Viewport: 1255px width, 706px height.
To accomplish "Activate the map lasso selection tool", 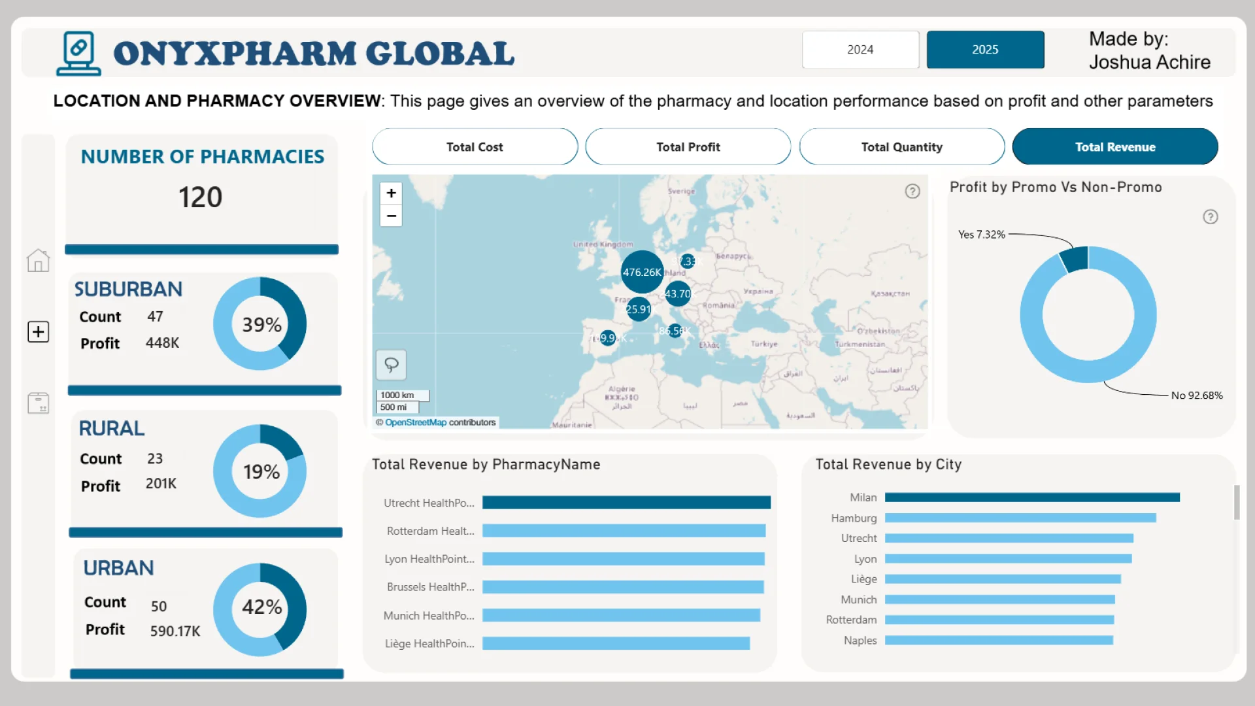I will [x=391, y=365].
